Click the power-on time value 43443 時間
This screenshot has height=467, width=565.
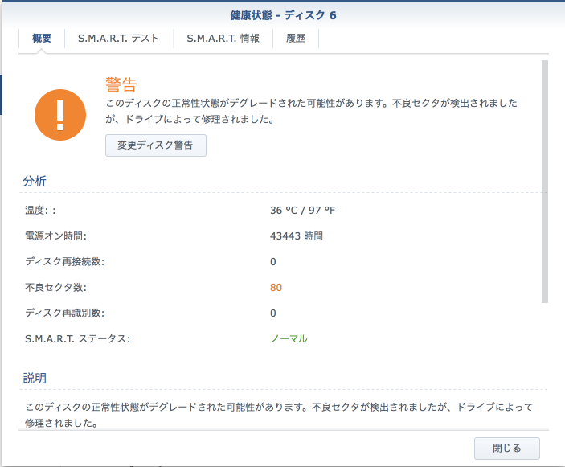tap(297, 236)
